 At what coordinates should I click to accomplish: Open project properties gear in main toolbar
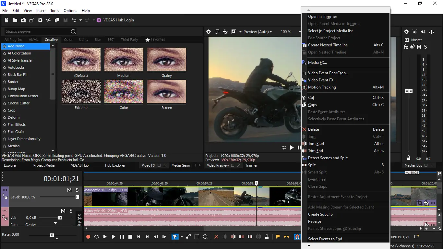[x=40, y=20]
